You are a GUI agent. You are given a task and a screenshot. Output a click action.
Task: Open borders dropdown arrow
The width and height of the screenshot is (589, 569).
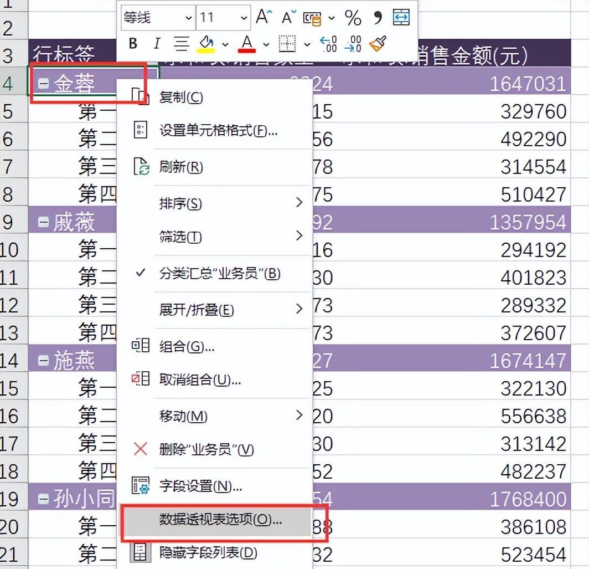tap(307, 44)
